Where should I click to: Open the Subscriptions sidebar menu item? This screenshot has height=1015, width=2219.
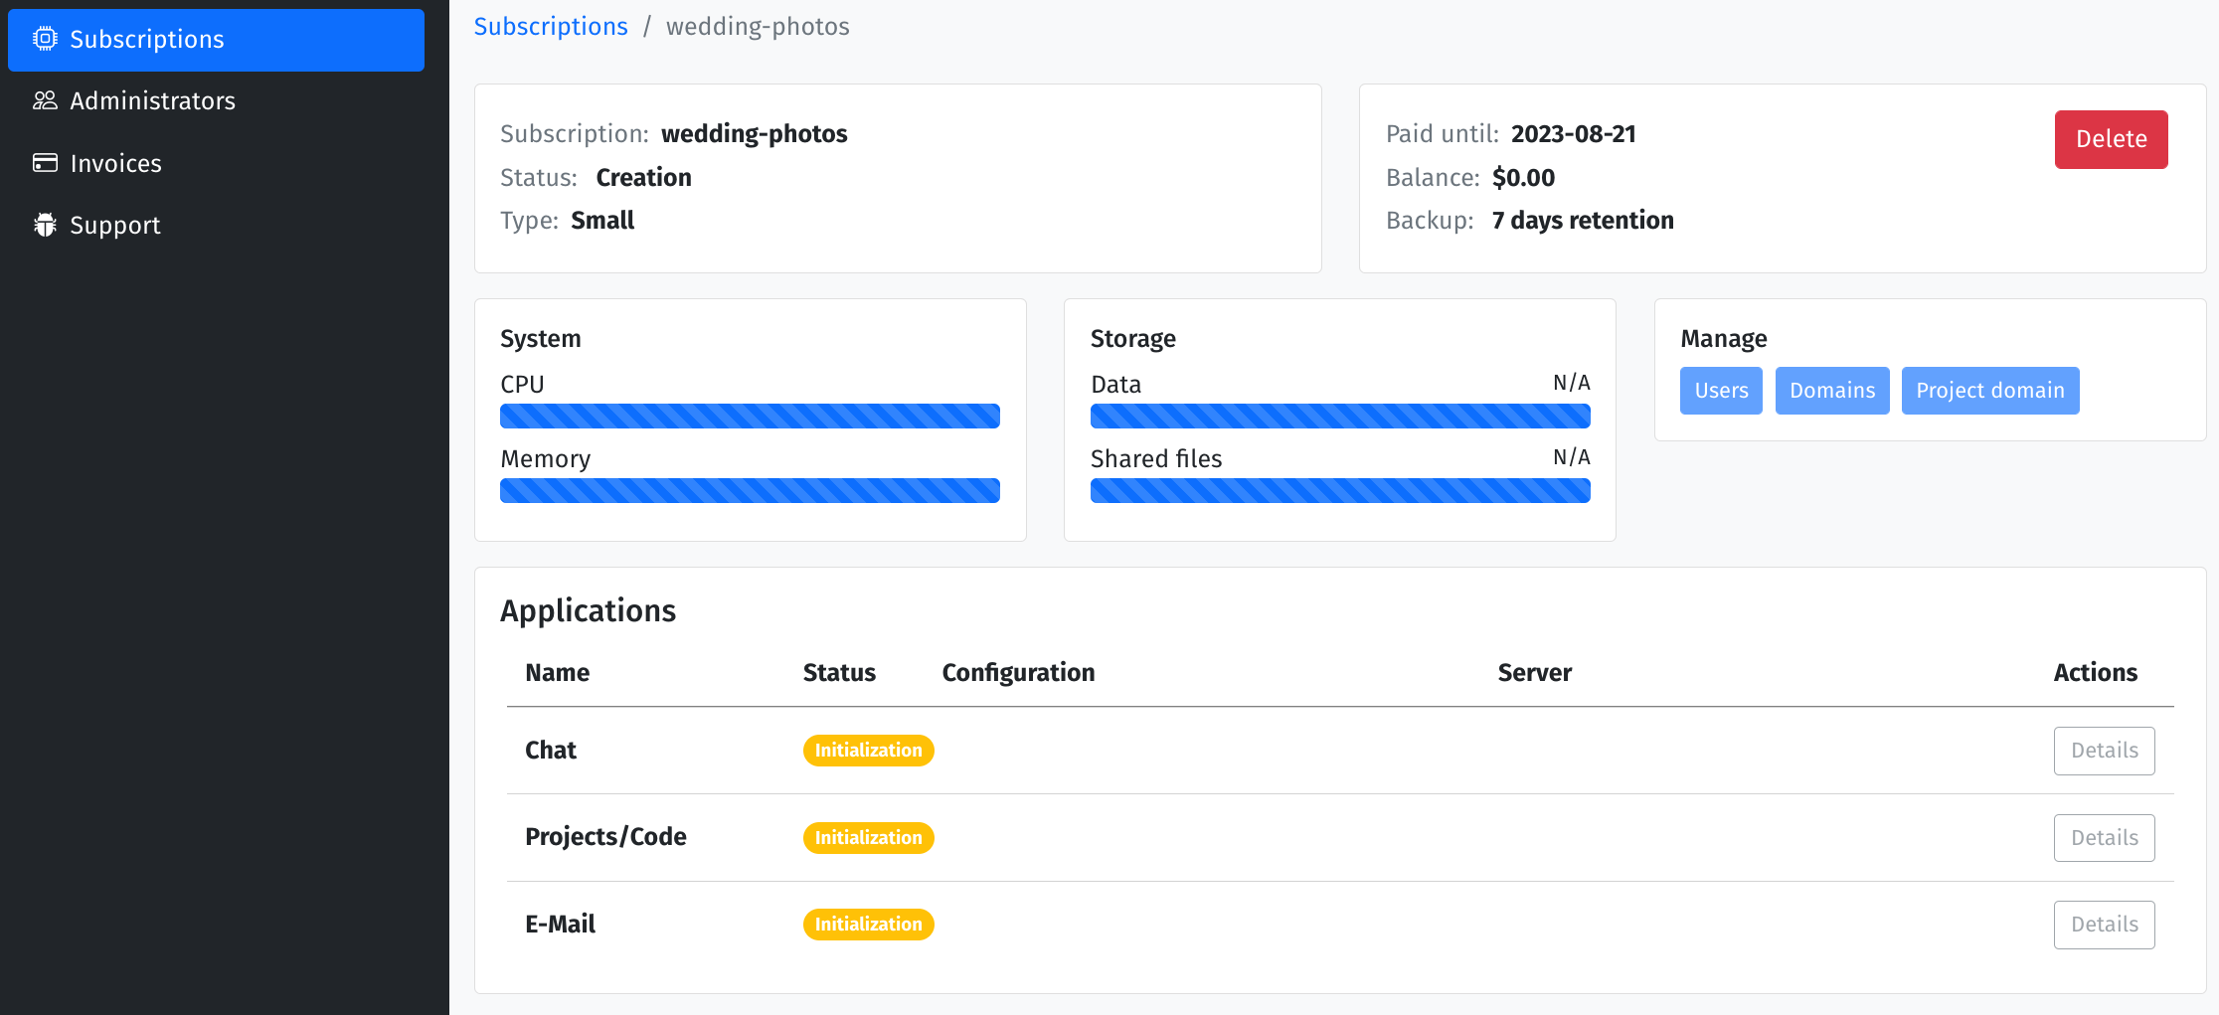[x=216, y=40]
